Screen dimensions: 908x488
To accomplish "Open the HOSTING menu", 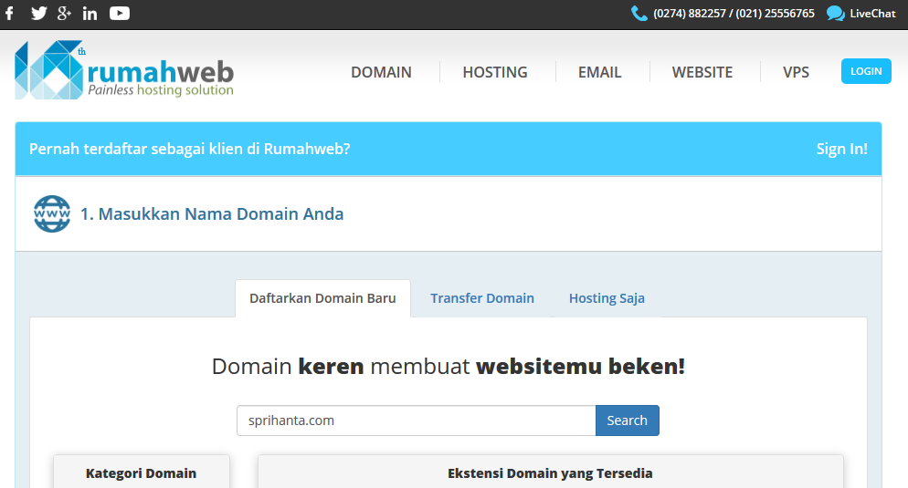I will (x=495, y=72).
